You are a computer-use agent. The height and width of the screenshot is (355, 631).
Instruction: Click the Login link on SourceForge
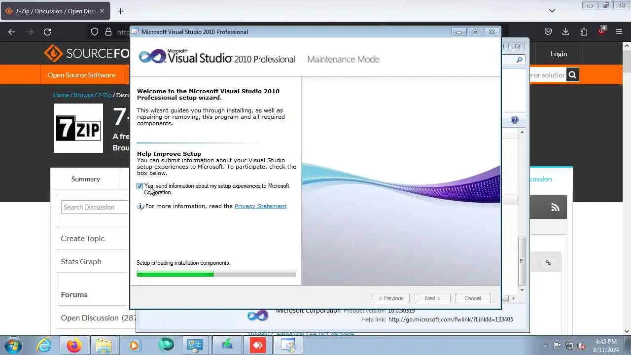click(559, 54)
